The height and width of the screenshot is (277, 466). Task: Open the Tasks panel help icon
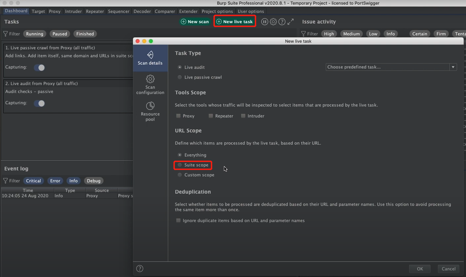[282, 22]
